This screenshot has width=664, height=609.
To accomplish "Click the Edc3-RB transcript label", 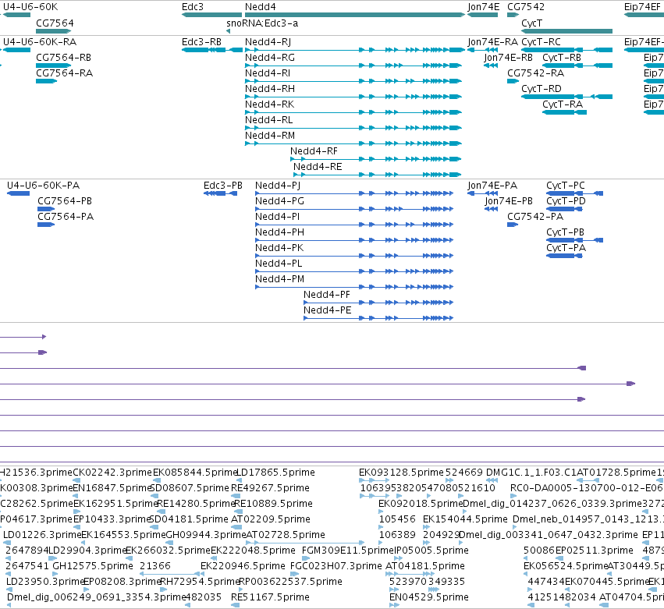I will pyautogui.click(x=201, y=42).
